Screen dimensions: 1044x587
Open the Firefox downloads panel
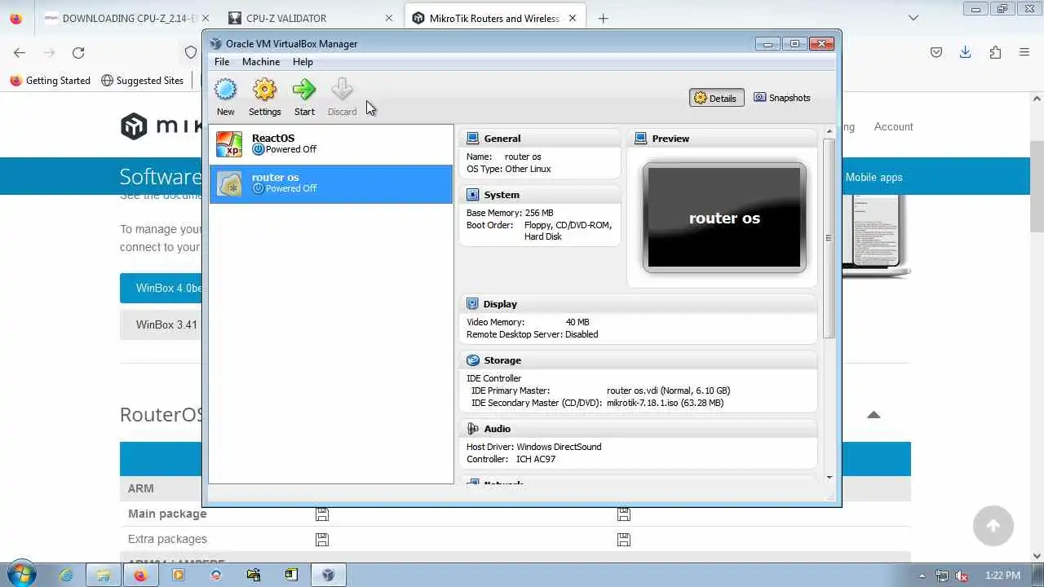[965, 52]
